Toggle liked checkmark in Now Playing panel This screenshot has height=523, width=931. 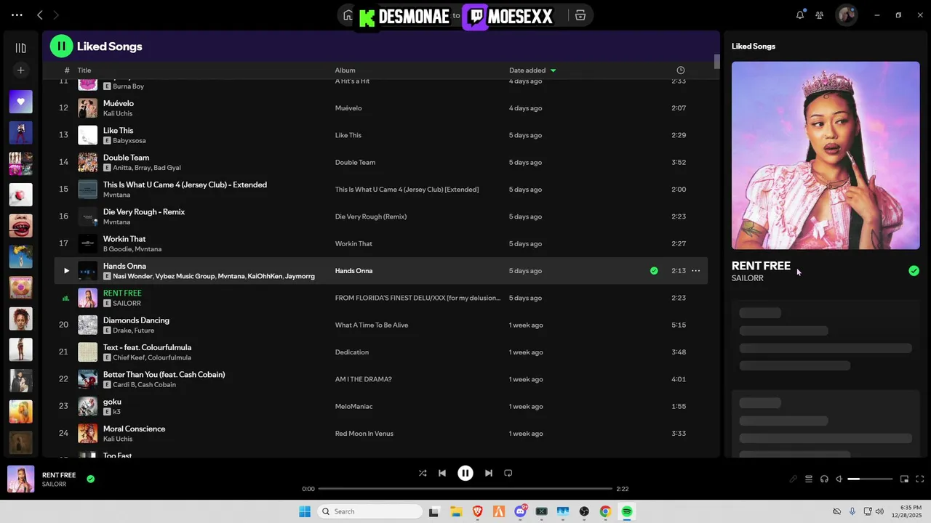tap(914, 271)
